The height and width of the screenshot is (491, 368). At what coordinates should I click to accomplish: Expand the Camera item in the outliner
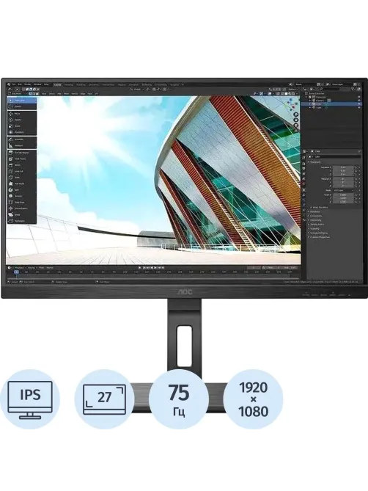[x=310, y=101]
